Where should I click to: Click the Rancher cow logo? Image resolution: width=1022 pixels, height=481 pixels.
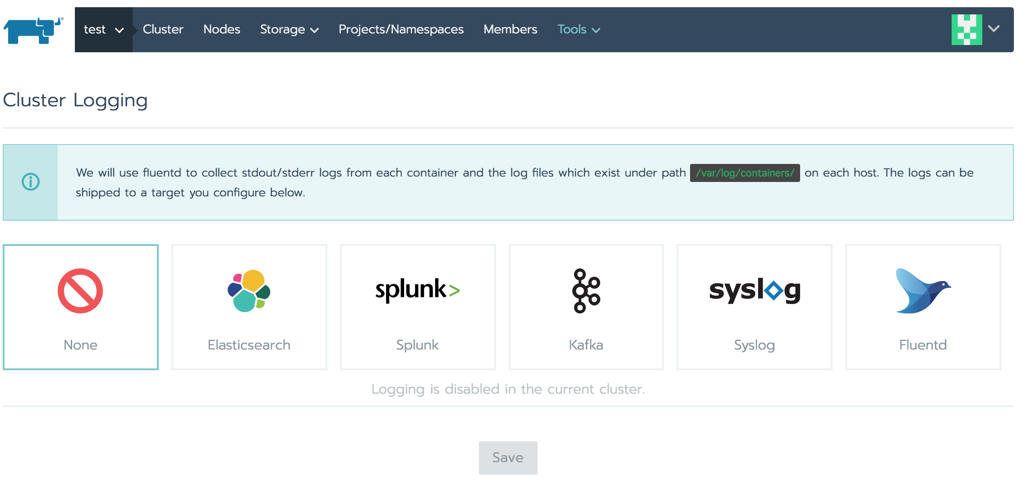coord(33,30)
